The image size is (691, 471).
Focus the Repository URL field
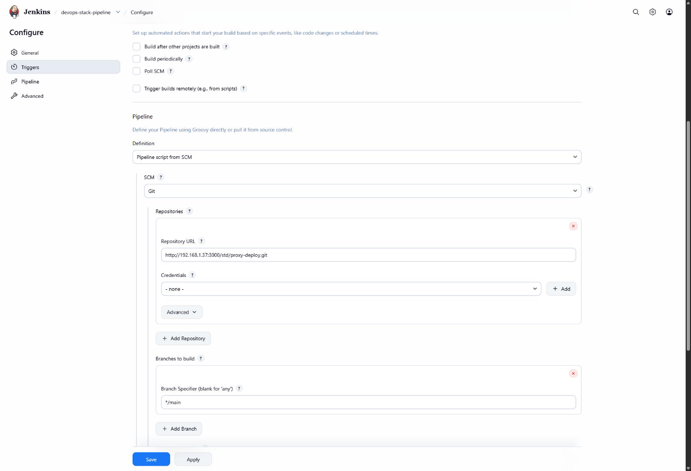coord(368,255)
